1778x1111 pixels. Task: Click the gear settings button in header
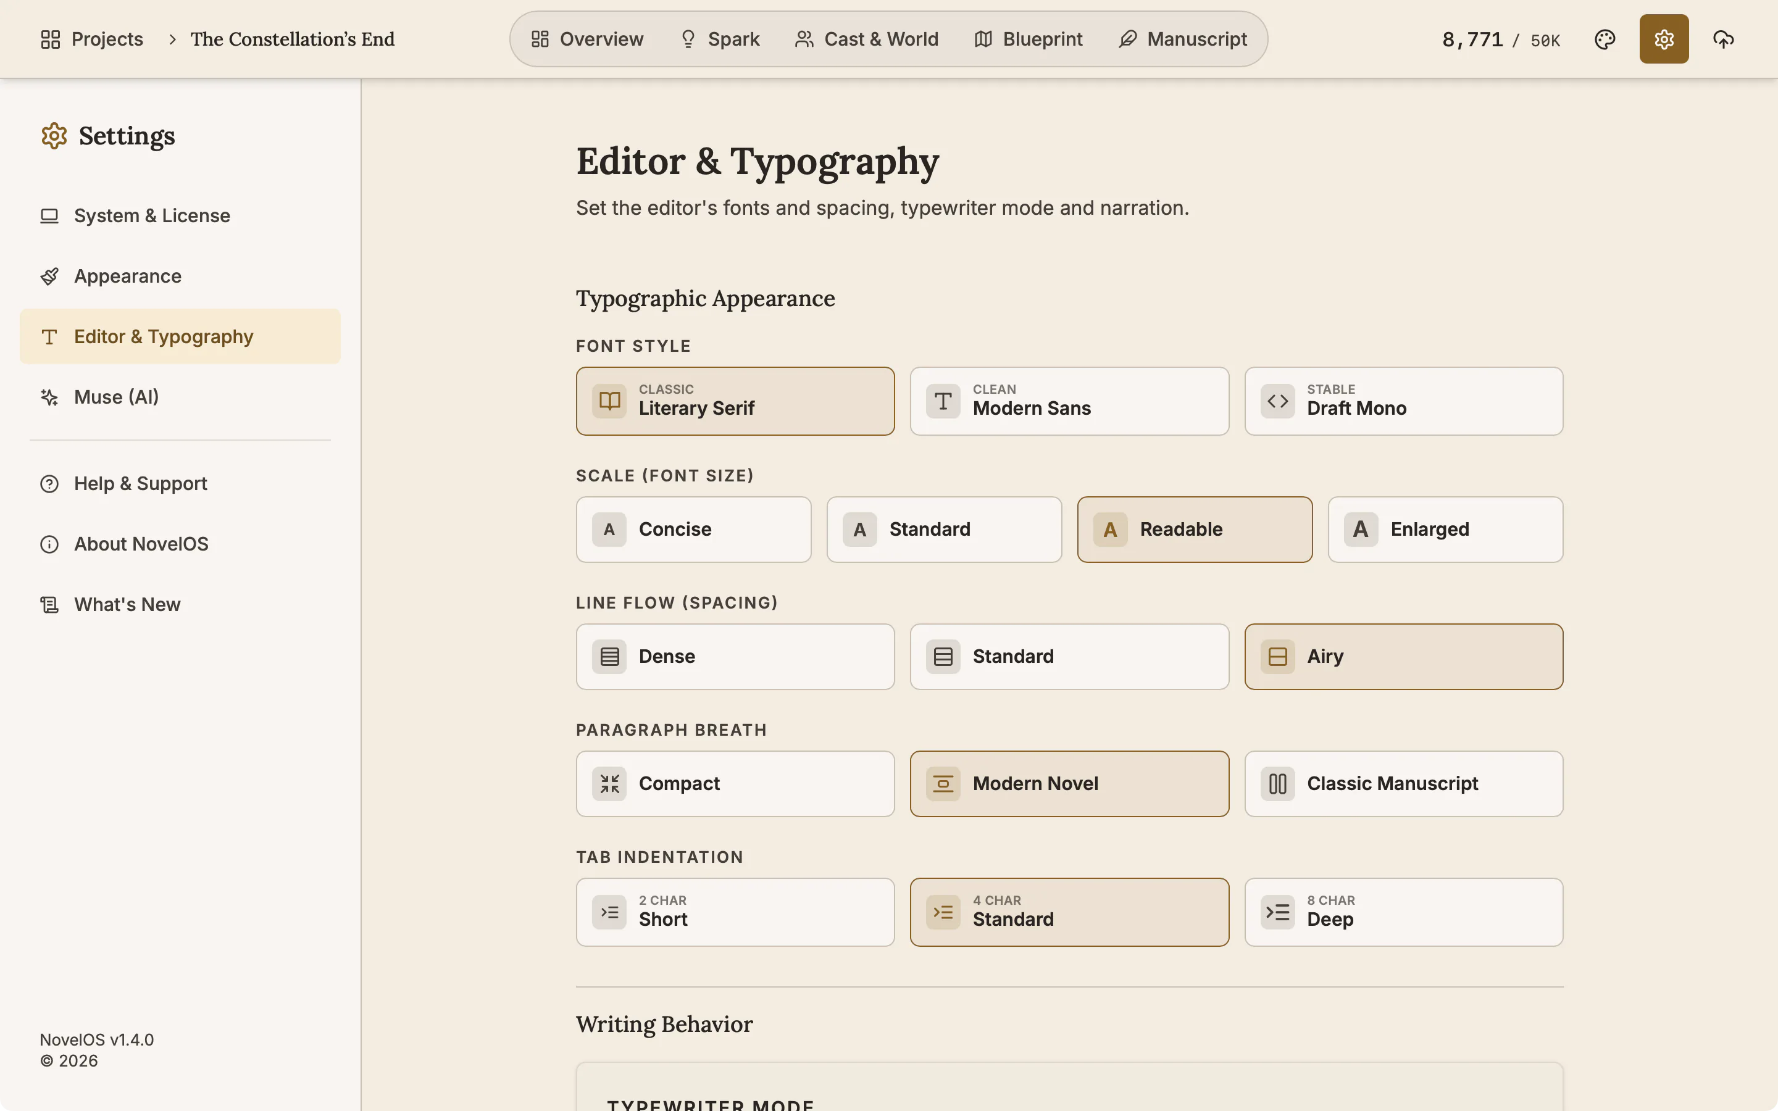point(1663,39)
